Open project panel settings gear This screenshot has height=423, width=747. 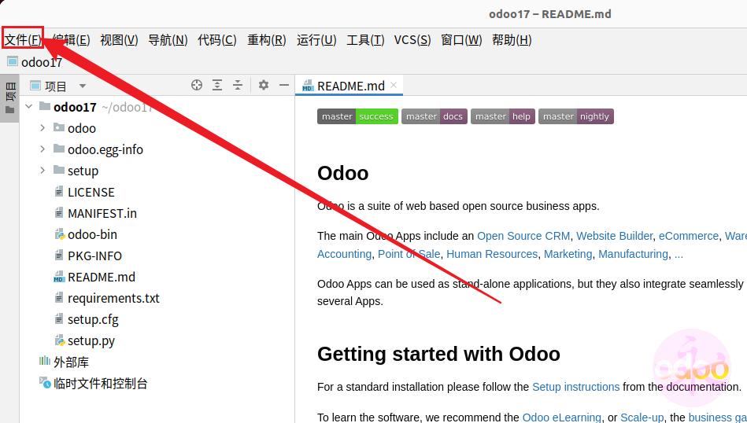coord(264,85)
